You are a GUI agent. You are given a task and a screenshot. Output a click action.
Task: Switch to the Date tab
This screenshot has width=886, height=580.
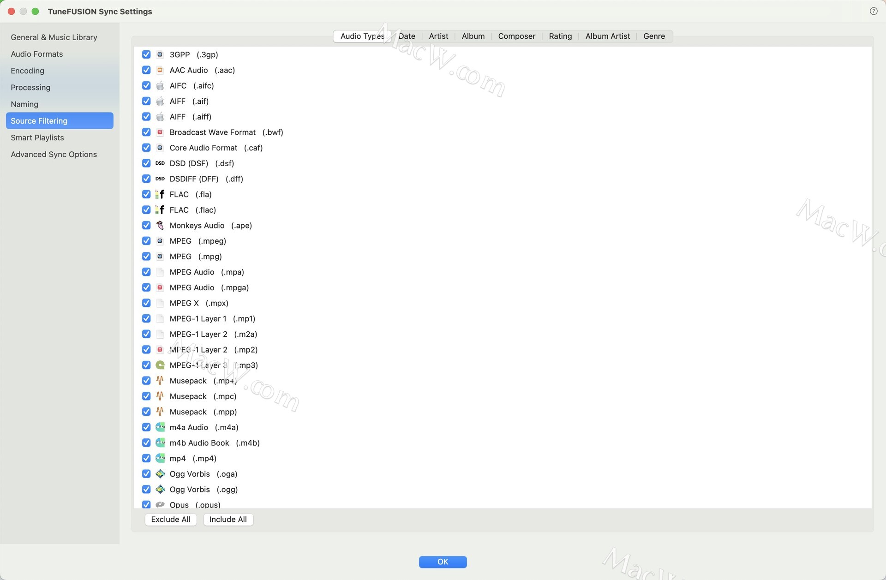click(407, 36)
